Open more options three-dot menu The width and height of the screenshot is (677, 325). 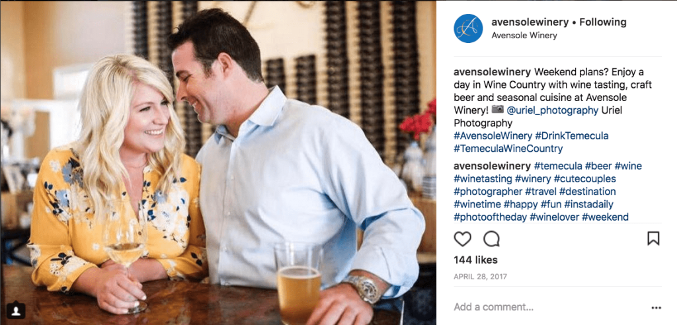pyautogui.click(x=656, y=308)
